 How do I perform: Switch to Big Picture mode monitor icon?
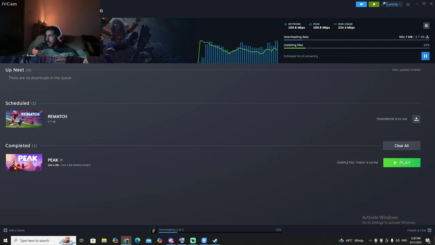408,4
